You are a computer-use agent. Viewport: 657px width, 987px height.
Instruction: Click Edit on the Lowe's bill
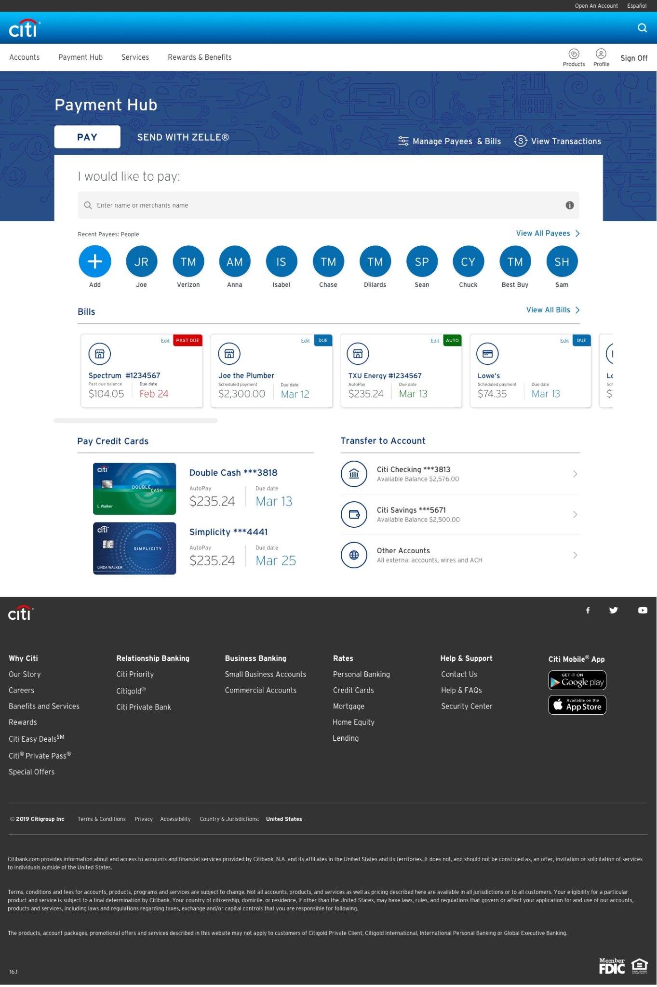click(x=564, y=341)
